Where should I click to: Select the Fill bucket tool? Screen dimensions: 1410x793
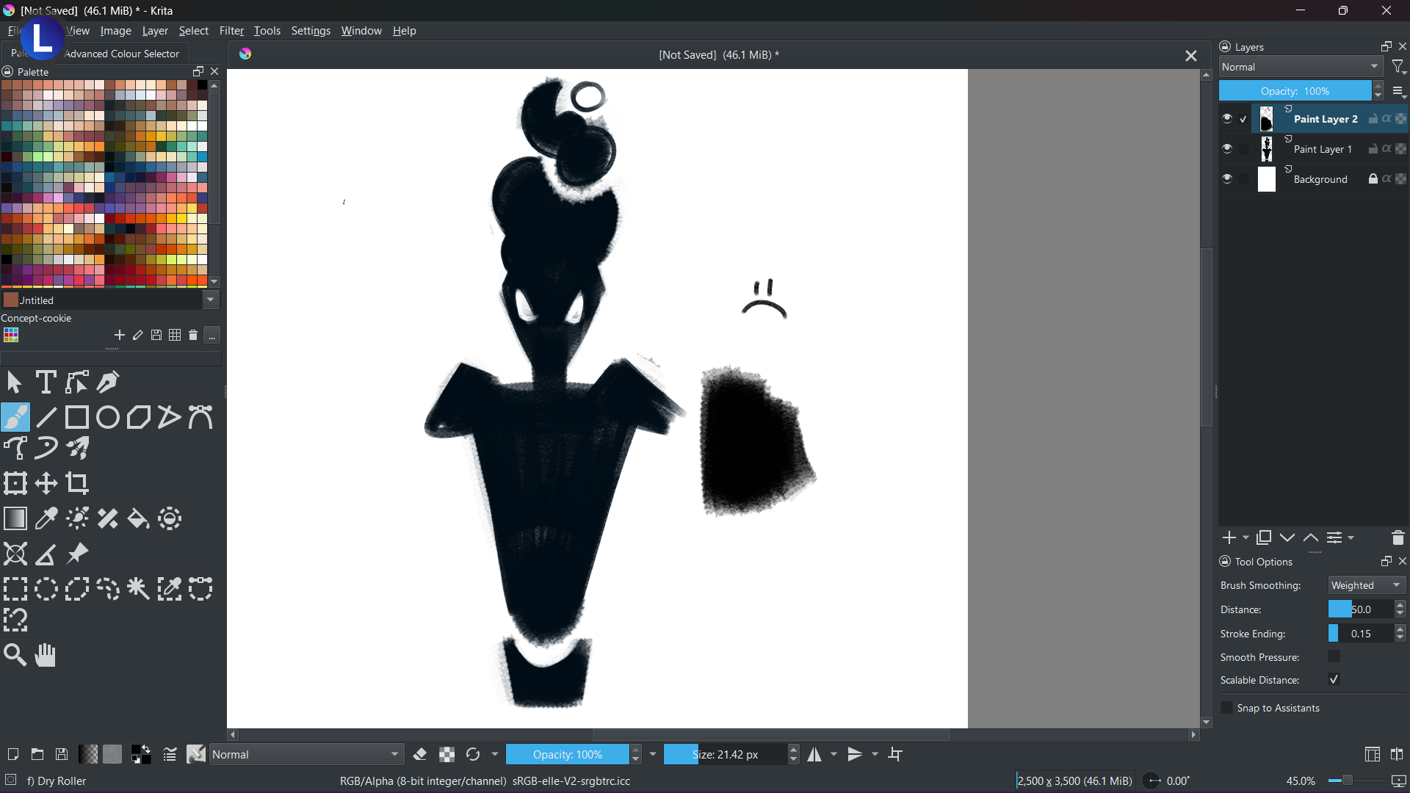pos(138,519)
